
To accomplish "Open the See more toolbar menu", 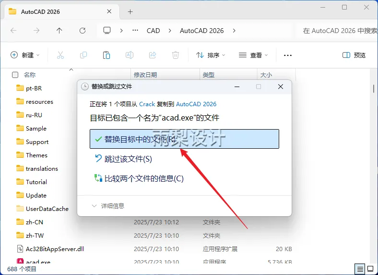I will click(288, 55).
